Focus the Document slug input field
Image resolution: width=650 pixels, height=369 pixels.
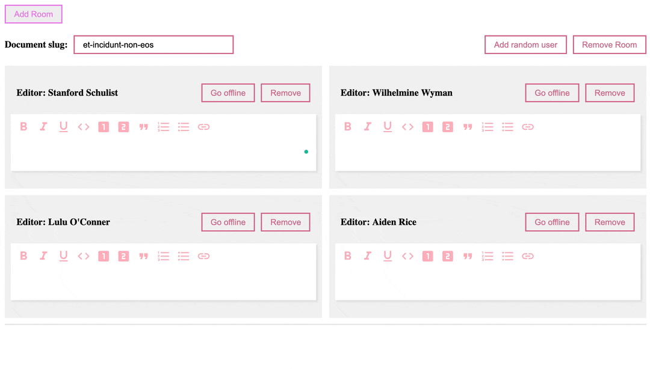153,45
